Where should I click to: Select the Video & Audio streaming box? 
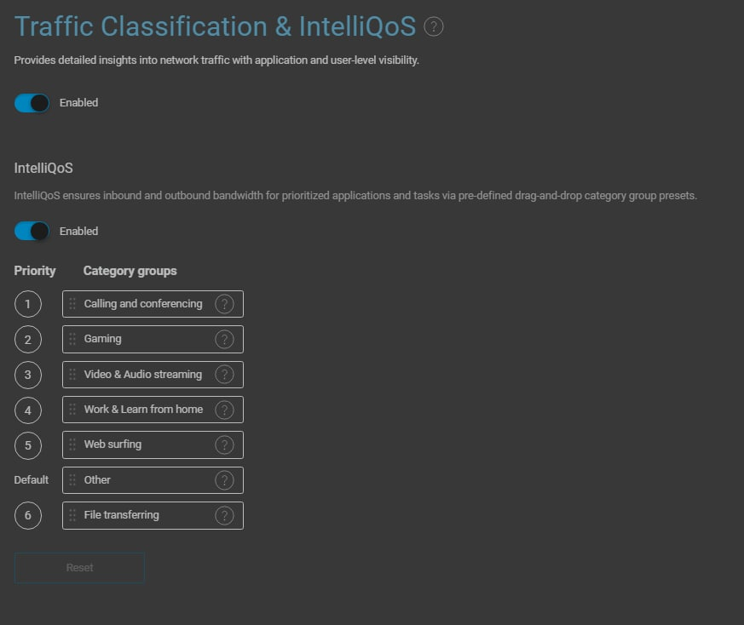[x=153, y=375]
